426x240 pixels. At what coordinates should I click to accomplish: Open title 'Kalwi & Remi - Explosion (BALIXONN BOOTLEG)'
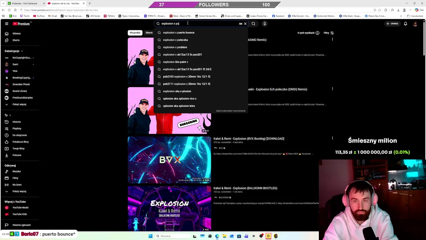click(245, 188)
